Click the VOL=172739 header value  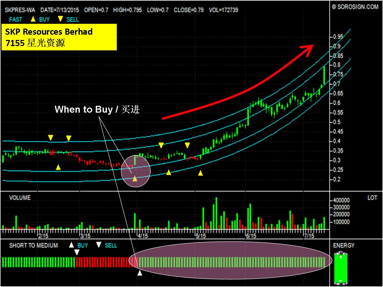(223, 10)
